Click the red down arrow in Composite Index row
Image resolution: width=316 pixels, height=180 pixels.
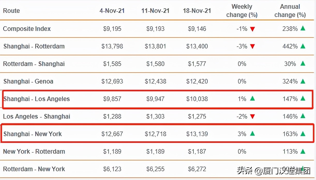(x=252, y=29)
